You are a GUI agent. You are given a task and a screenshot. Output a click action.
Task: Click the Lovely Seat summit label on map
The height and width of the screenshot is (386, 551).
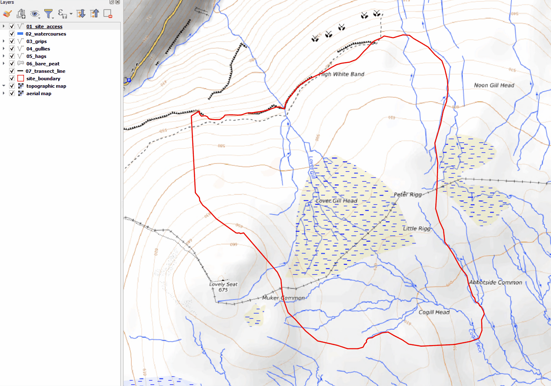tap(223, 284)
